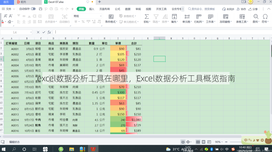The image size is (272, 152).
Task: Toggle the AutoSave (自动保存) switch
Action: click(33, 9)
